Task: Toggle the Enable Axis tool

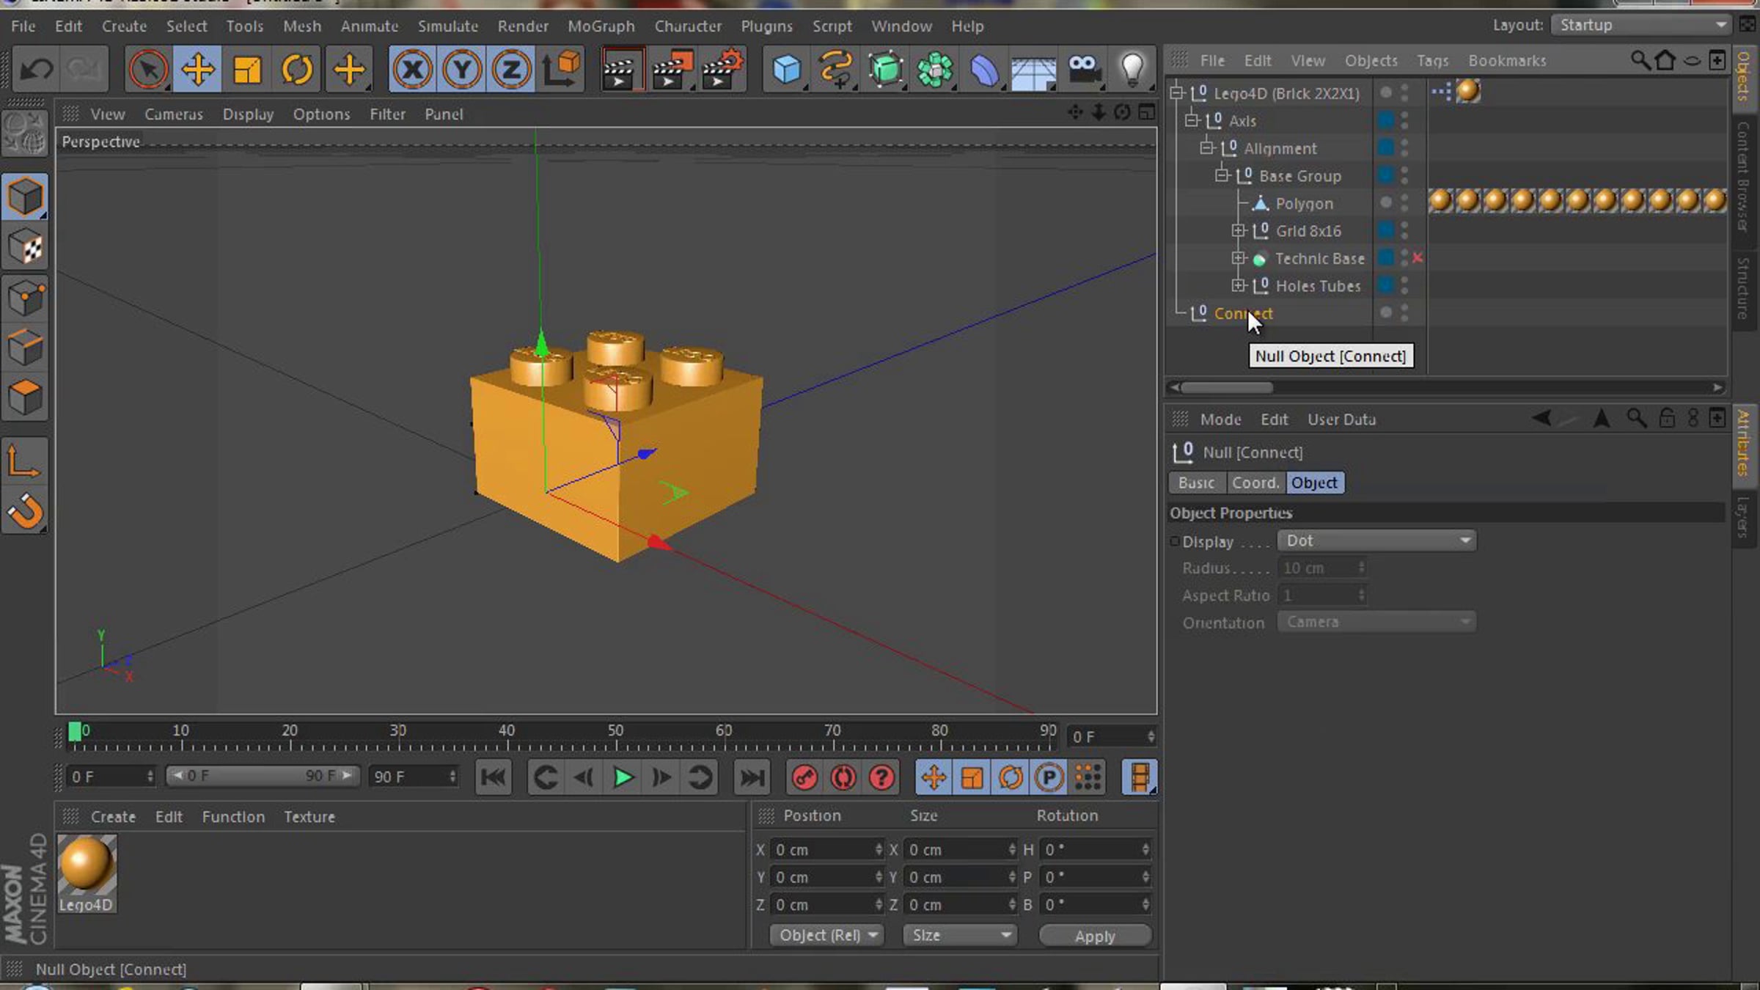Action: click(x=26, y=461)
